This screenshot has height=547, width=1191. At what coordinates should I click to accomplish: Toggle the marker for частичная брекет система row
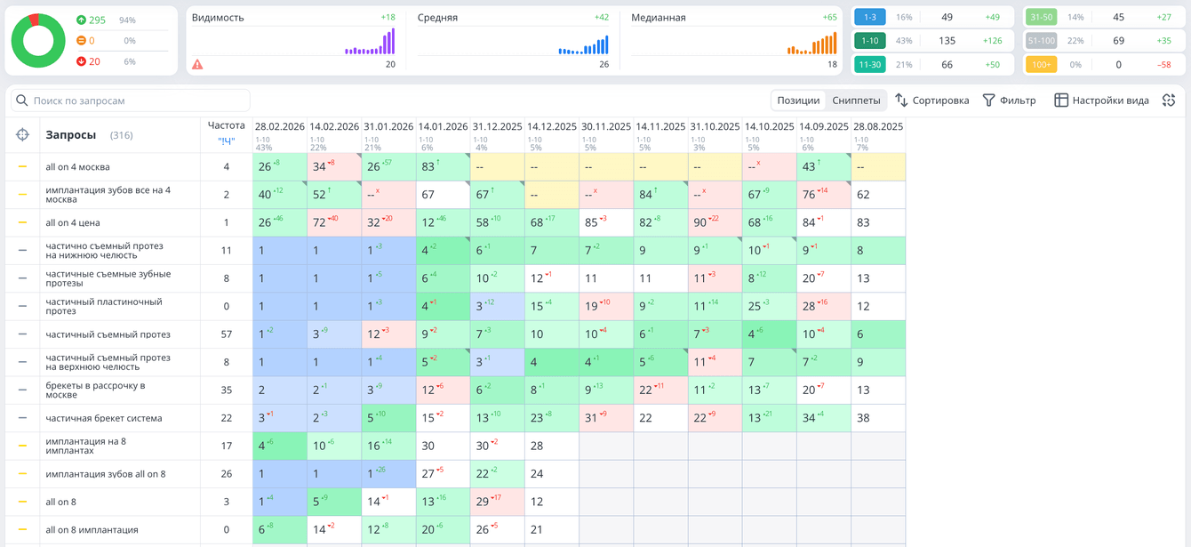(23, 417)
